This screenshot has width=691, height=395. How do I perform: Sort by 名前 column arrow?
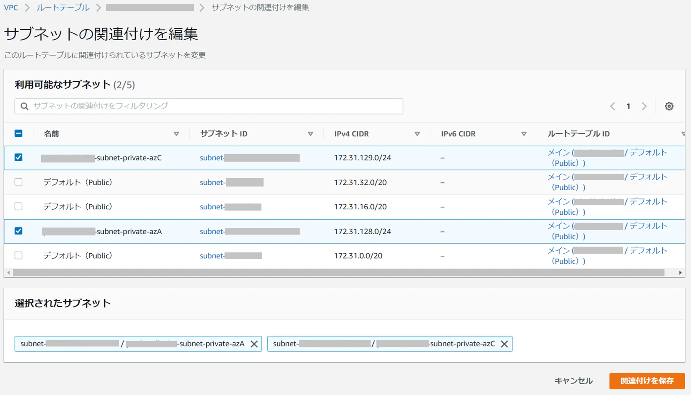[x=176, y=134]
